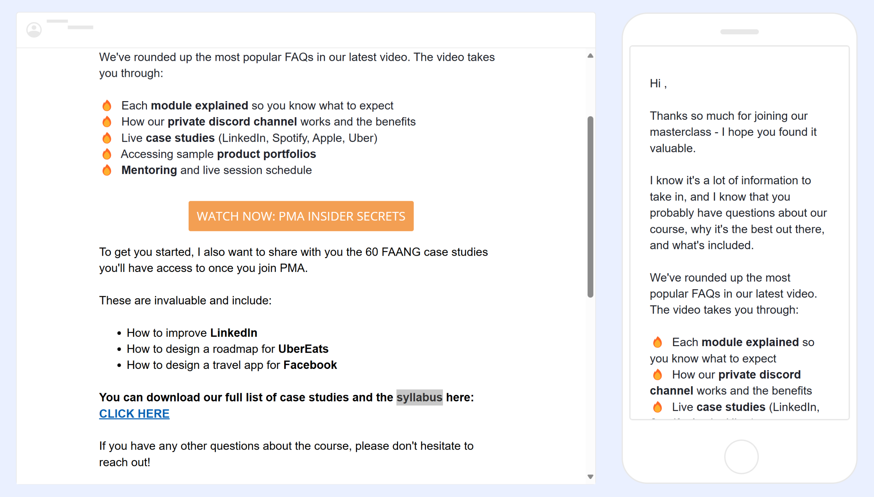Click fire emoji beside 'Accessing sample product portfolios'
The height and width of the screenshot is (497, 874).
tap(107, 154)
